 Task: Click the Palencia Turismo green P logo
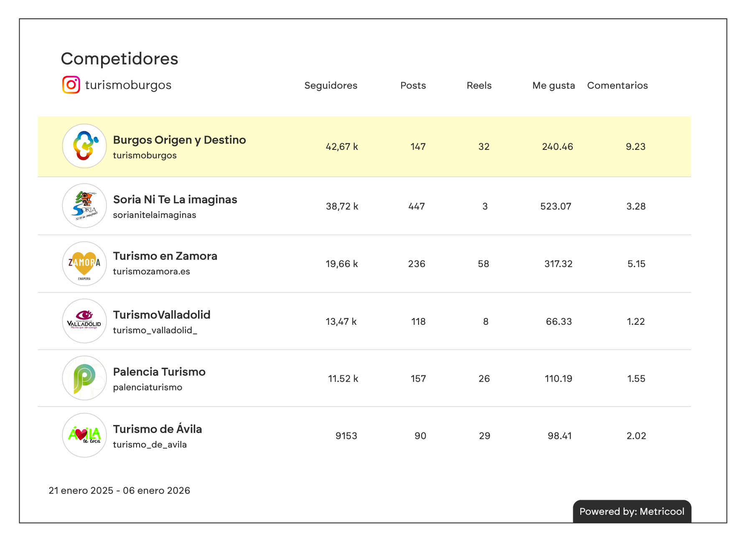click(84, 378)
